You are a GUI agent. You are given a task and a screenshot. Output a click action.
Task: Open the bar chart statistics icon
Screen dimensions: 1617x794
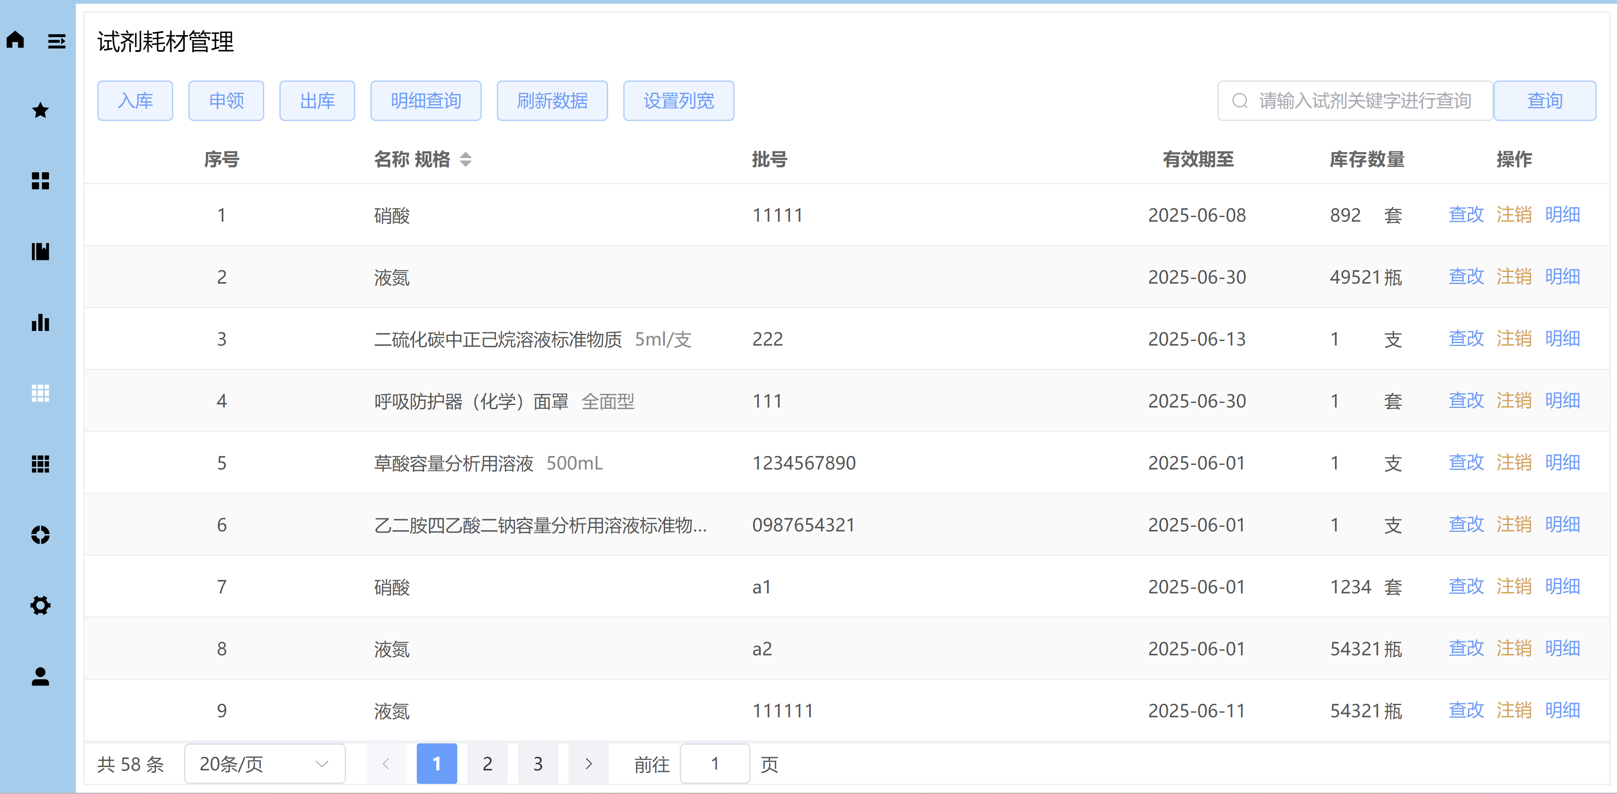[x=40, y=323]
